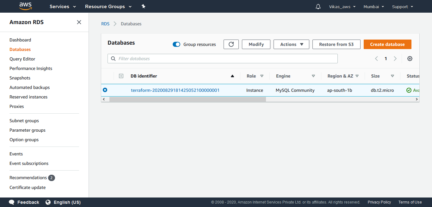Go to Performance Insights
This screenshot has height=207, width=432.
(31, 68)
